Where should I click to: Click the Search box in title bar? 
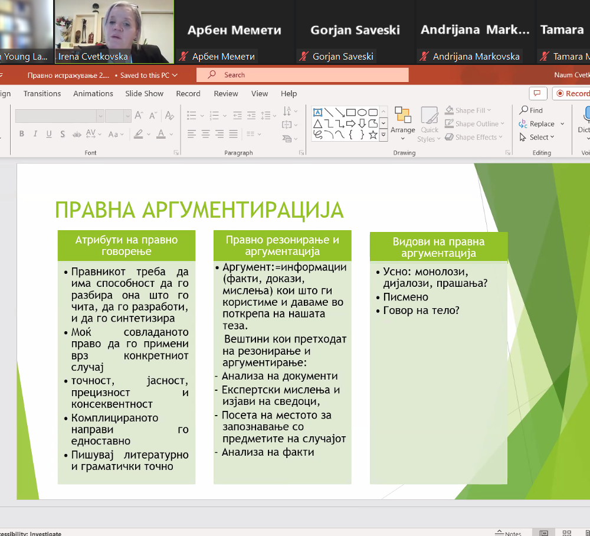302,75
